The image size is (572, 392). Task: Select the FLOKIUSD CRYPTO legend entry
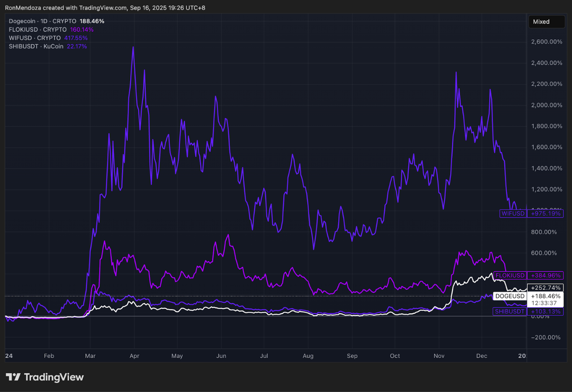[38, 29]
